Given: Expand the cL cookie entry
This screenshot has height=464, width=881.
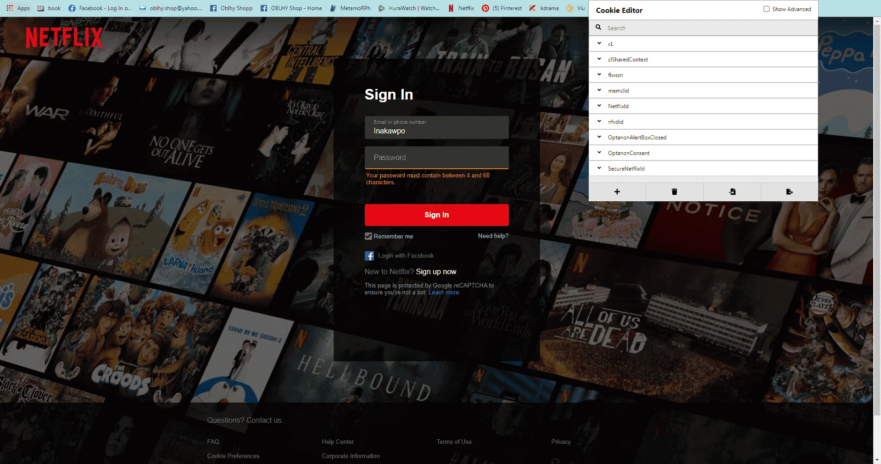Looking at the screenshot, I should tap(703, 44).
